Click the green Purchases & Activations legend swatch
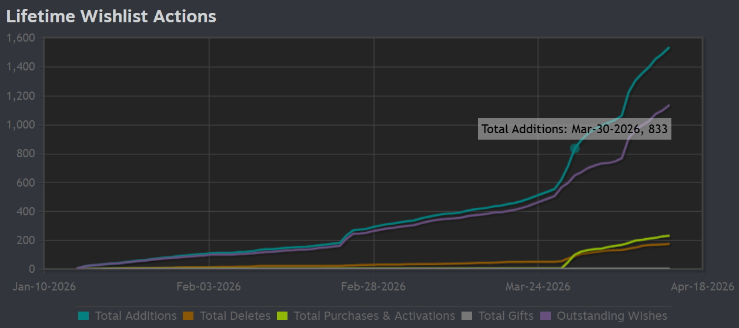The height and width of the screenshot is (328, 739). tap(282, 316)
